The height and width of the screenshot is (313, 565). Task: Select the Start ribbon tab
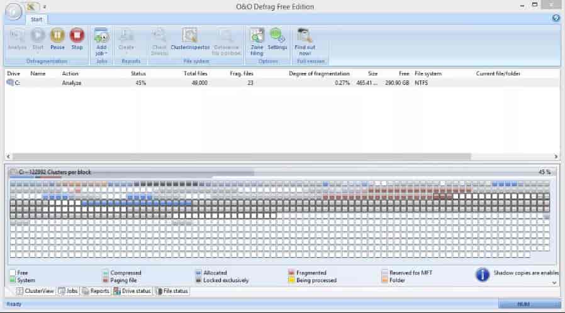point(36,19)
